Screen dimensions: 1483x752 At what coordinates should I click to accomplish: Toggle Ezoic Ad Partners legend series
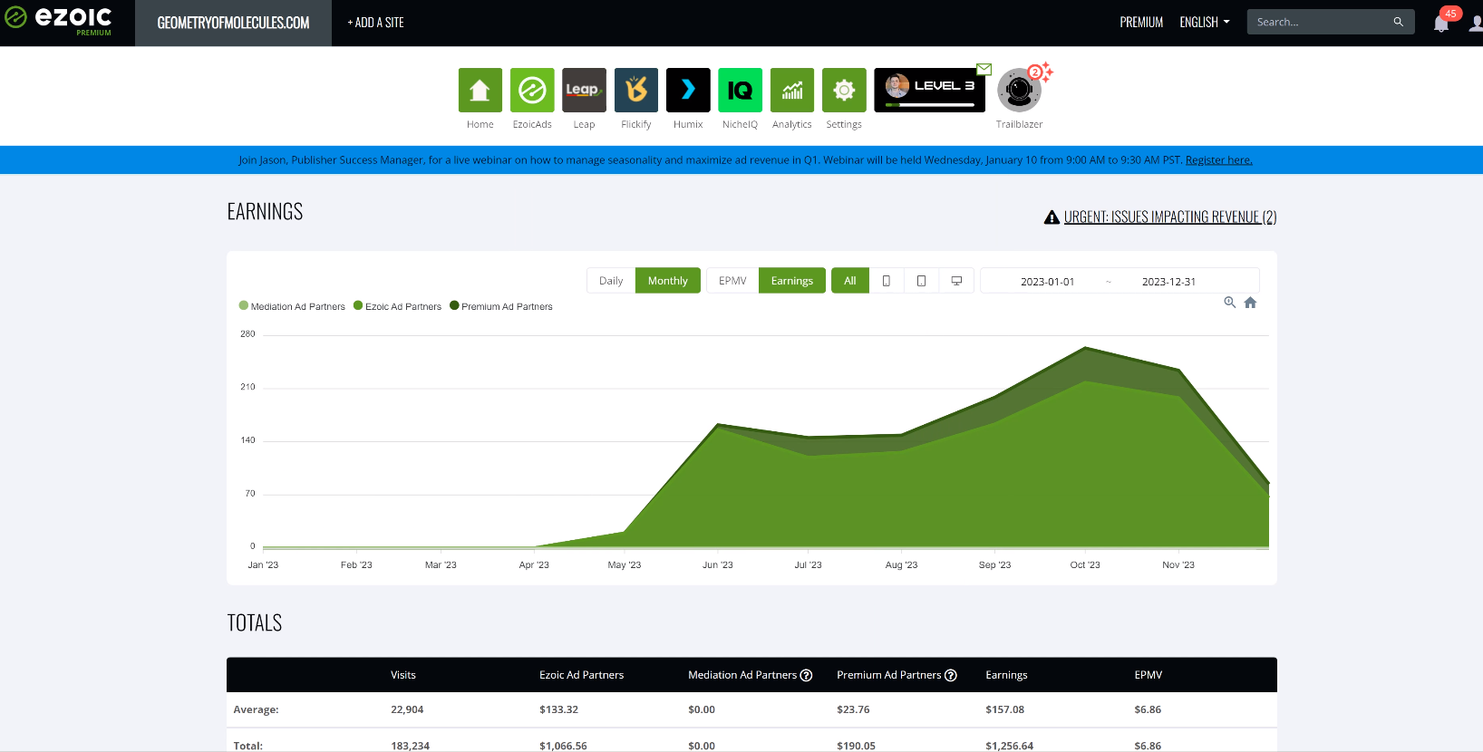click(397, 306)
